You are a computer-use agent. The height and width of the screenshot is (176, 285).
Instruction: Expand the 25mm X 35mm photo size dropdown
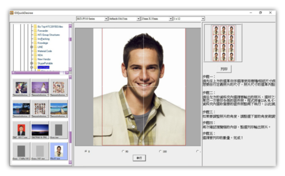click(171, 19)
